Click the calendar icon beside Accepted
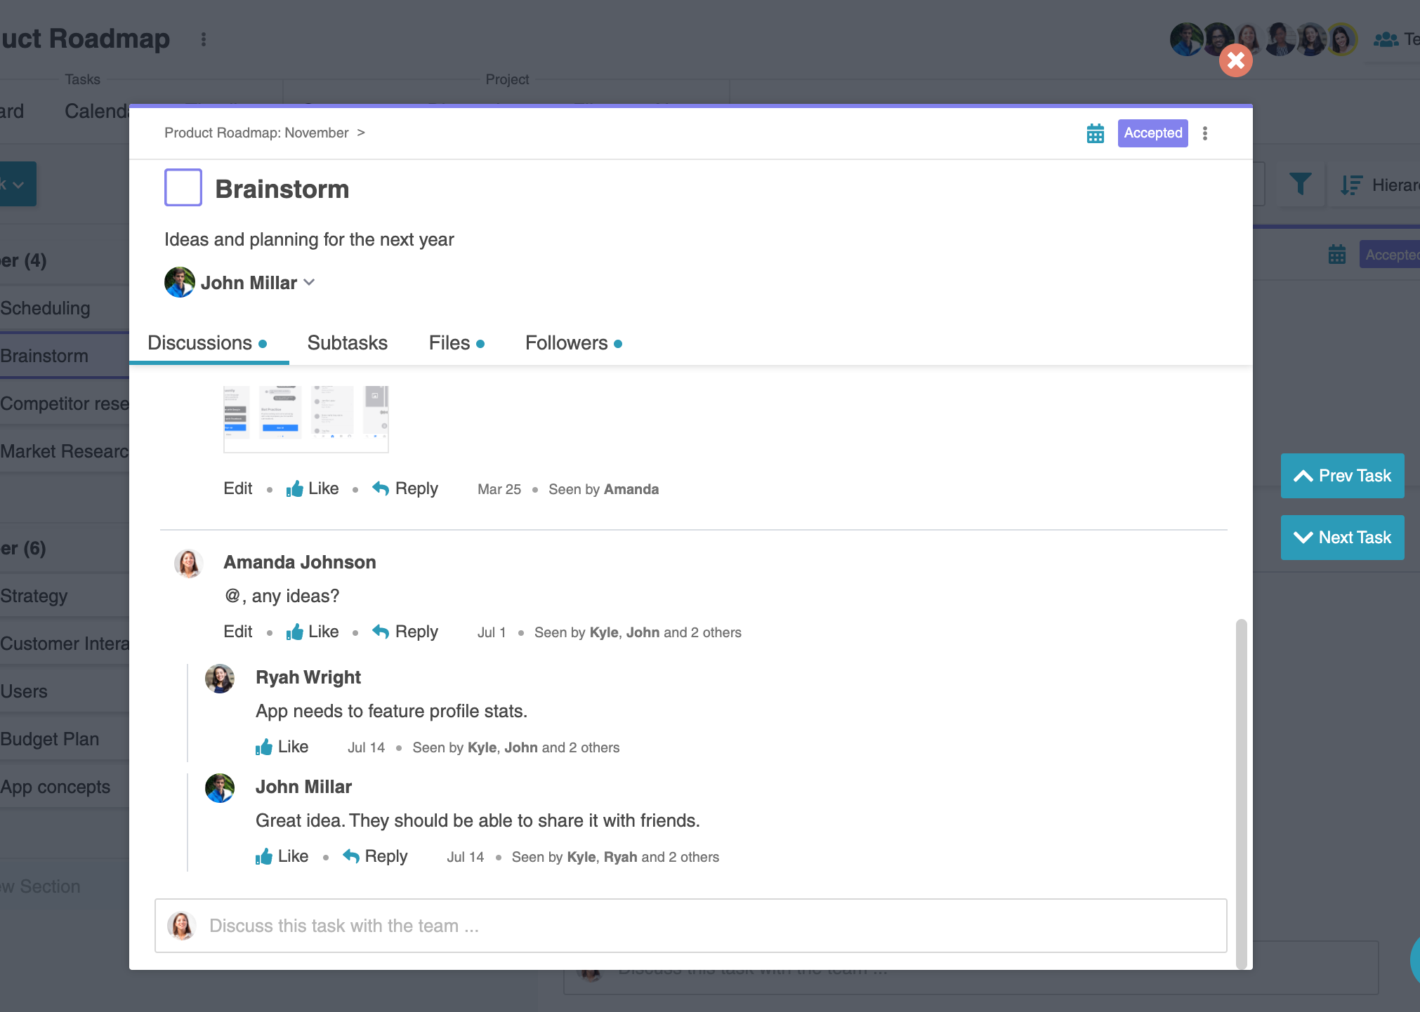The image size is (1420, 1012). point(1095,133)
